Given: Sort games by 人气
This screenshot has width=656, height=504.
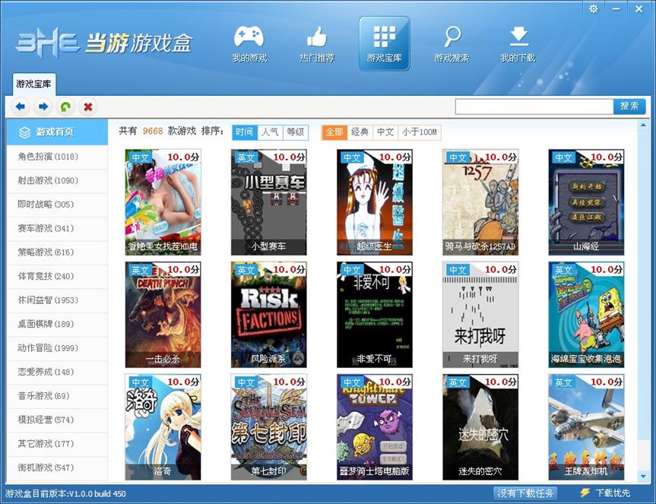Looking at the screenshot, I should pos(271,132).
